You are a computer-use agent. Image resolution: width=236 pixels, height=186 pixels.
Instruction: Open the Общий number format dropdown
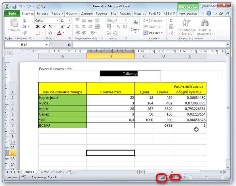pos(126,20)
